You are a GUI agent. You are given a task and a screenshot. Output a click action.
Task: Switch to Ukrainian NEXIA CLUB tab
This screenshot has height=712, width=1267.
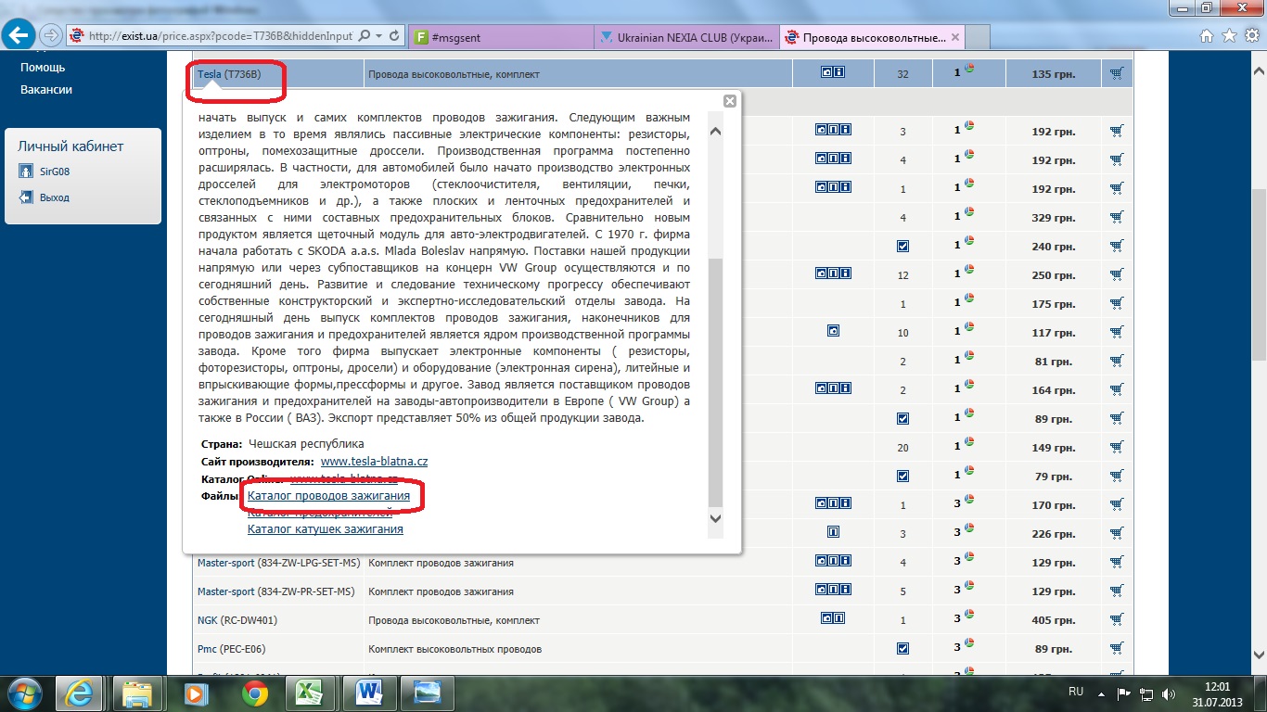[685, 38]
